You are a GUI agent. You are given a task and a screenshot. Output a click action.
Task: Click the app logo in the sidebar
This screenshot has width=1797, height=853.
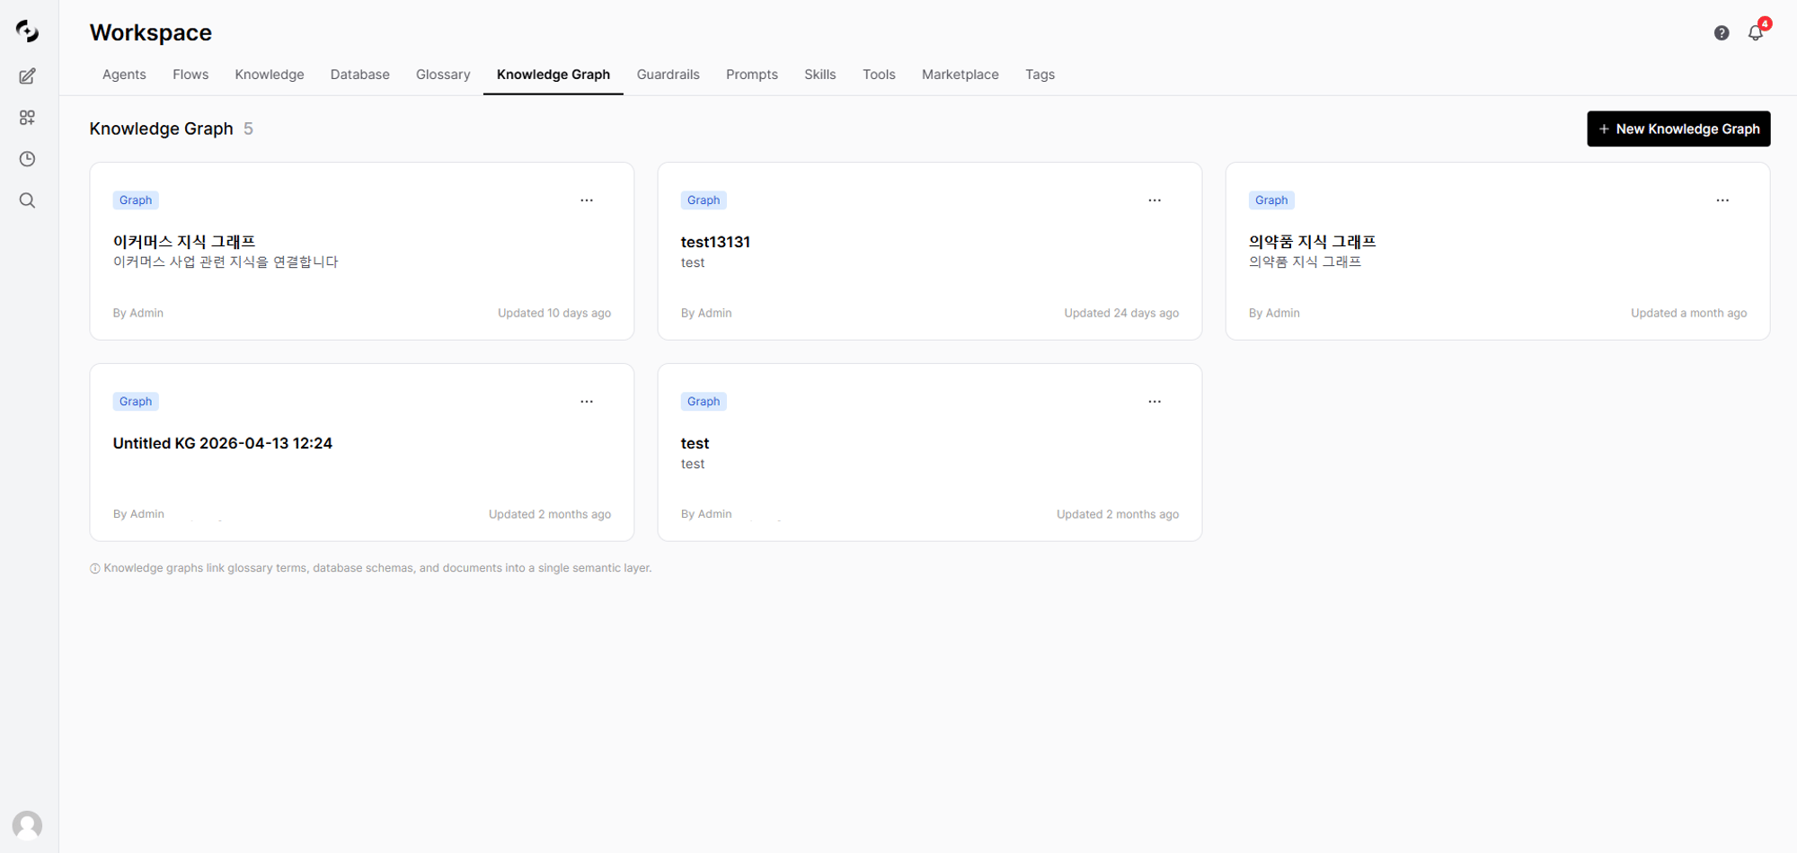tap(27, 31)
